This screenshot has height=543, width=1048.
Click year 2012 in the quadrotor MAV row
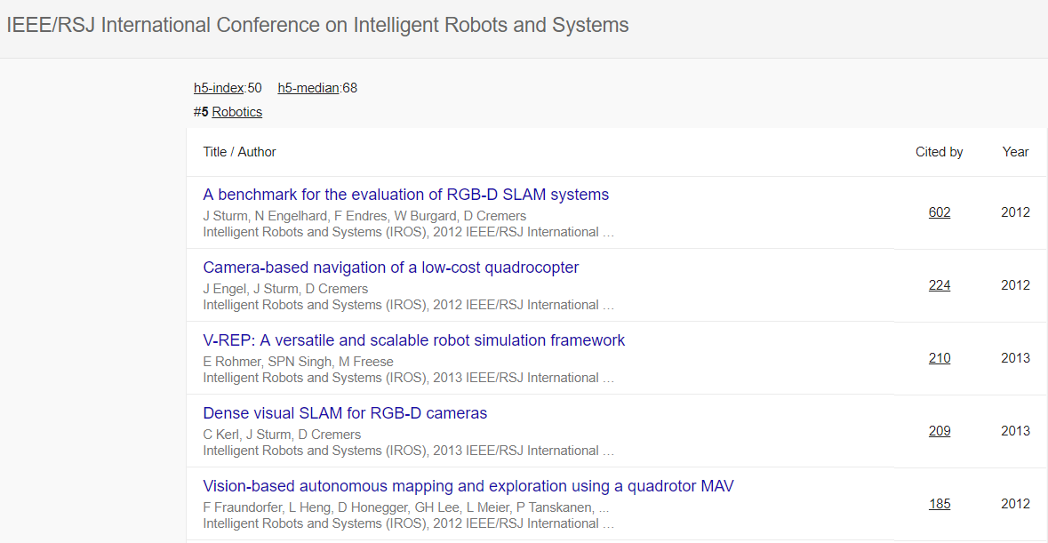[x=1015, y=504]
